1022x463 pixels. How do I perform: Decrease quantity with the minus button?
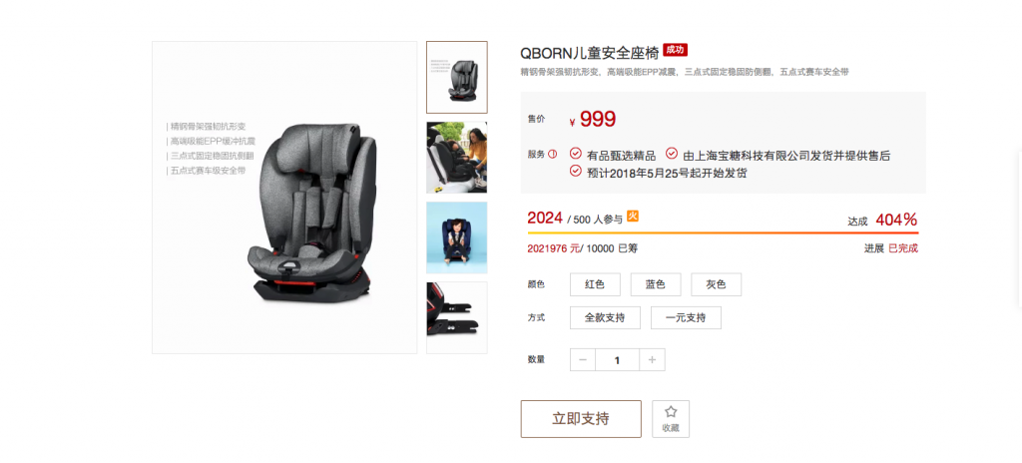click(x=583, y=360)
